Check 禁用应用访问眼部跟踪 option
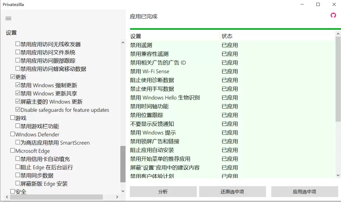Viewport: 341px width, 202px height. click(18, 60)
